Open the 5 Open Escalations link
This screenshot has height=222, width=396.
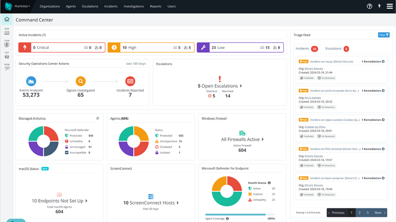point(220,86)
